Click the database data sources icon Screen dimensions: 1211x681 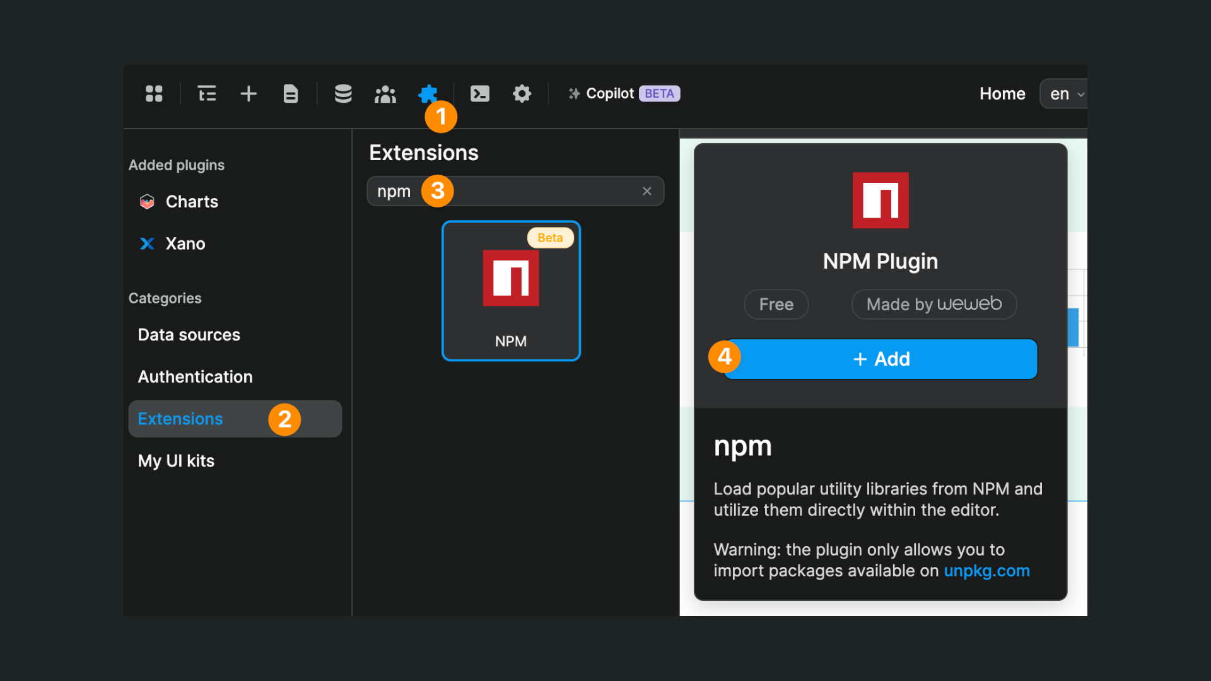click(343, 93)
